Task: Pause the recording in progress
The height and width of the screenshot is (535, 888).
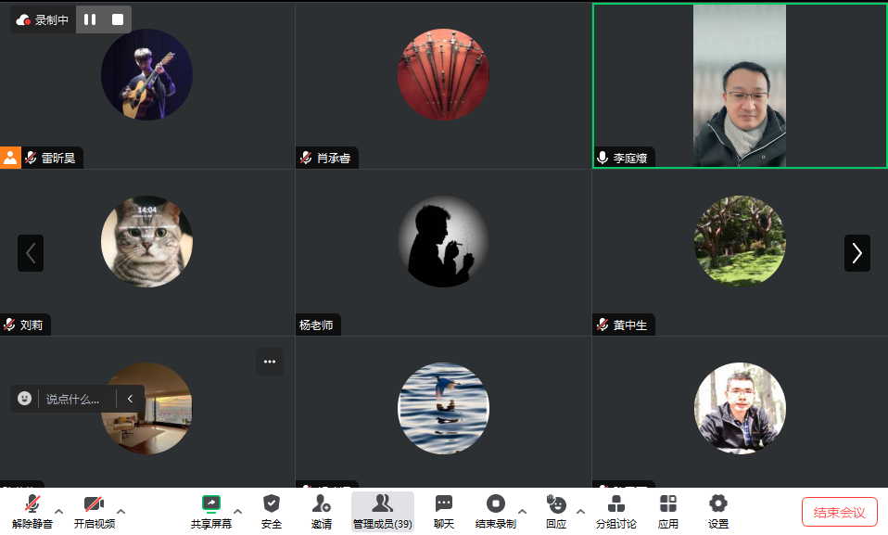Action: click(x=90, y=19)
